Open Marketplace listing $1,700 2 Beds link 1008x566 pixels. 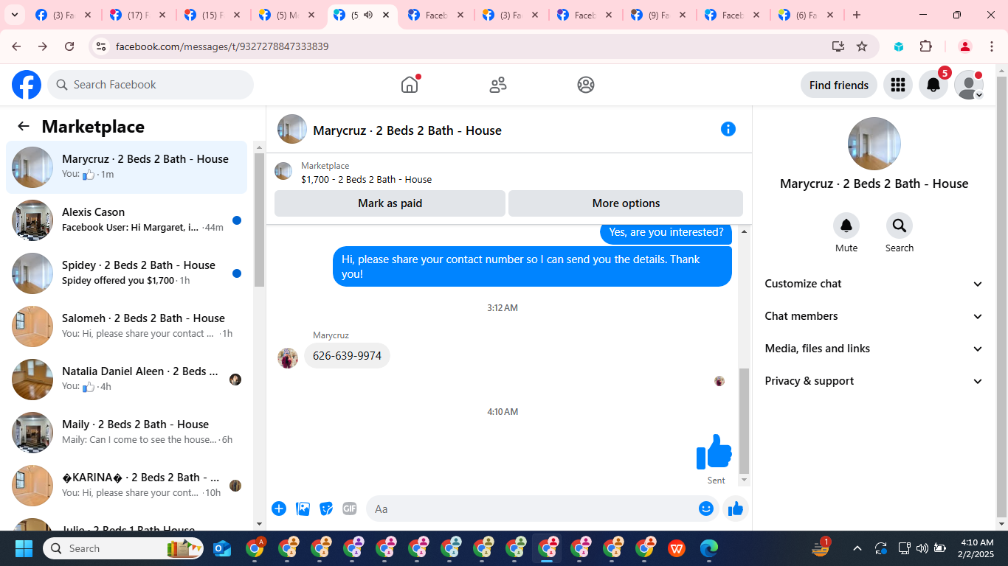367,179
